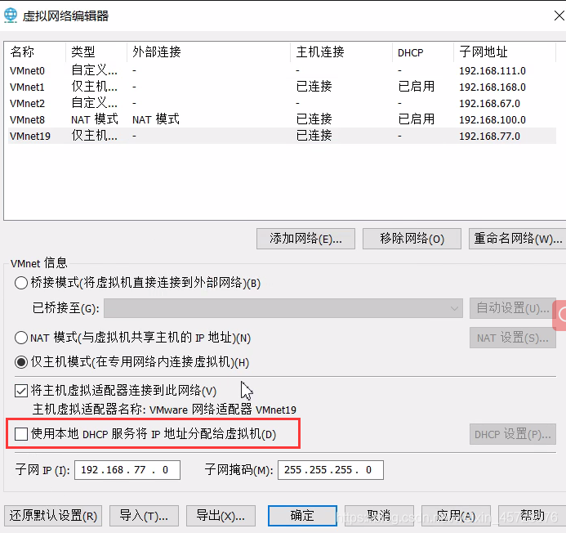This screenshot has width=566, height=533.
Task: Select the NAT 模式 radio button
Action: pos(21,338)
